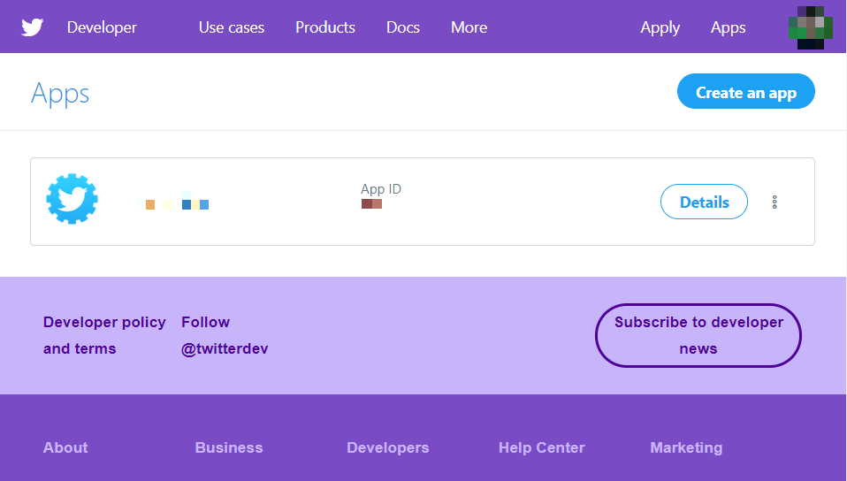Click the Developer home link

click(x=102, y=27)
